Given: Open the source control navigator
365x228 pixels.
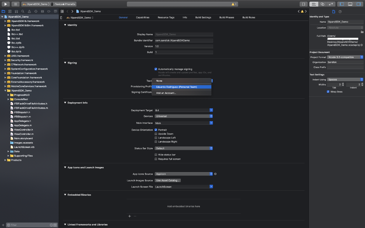Looking at the screenshot, I should [x=10, y=11].
